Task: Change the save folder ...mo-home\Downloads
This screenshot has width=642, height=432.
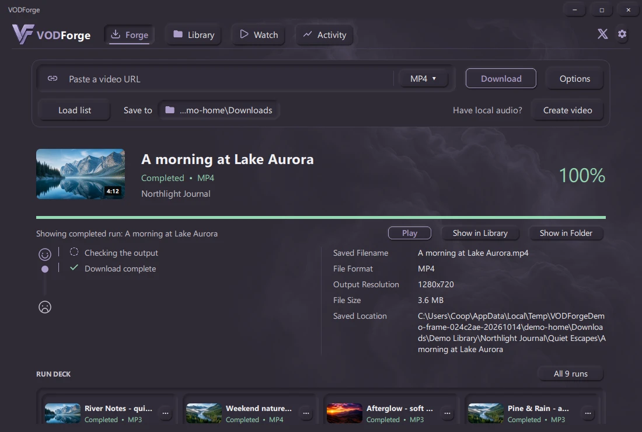Action: click(x=219, y=110)
